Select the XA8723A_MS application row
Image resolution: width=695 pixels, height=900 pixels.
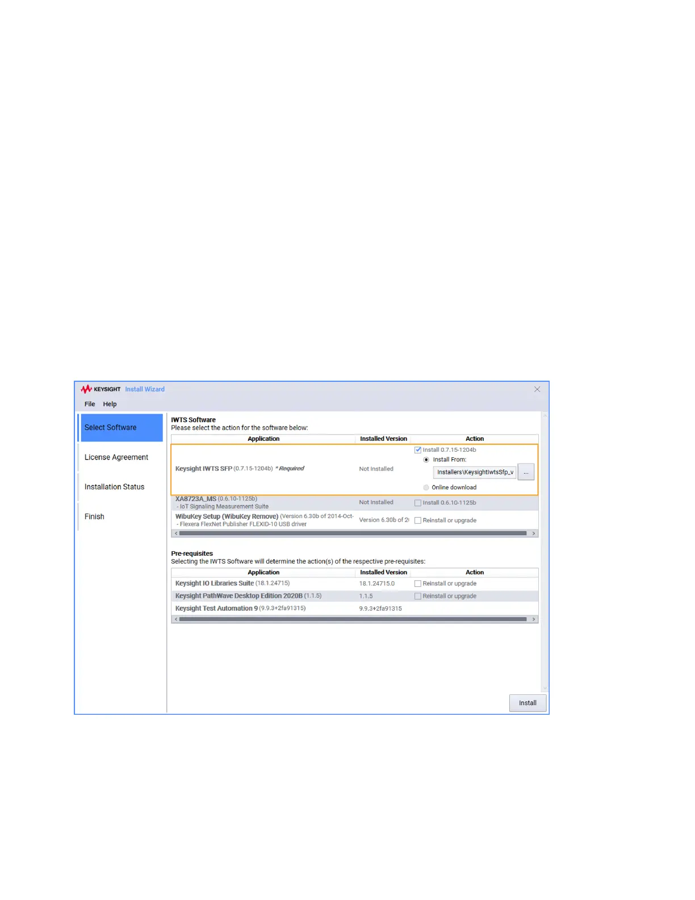click(355, 503)
